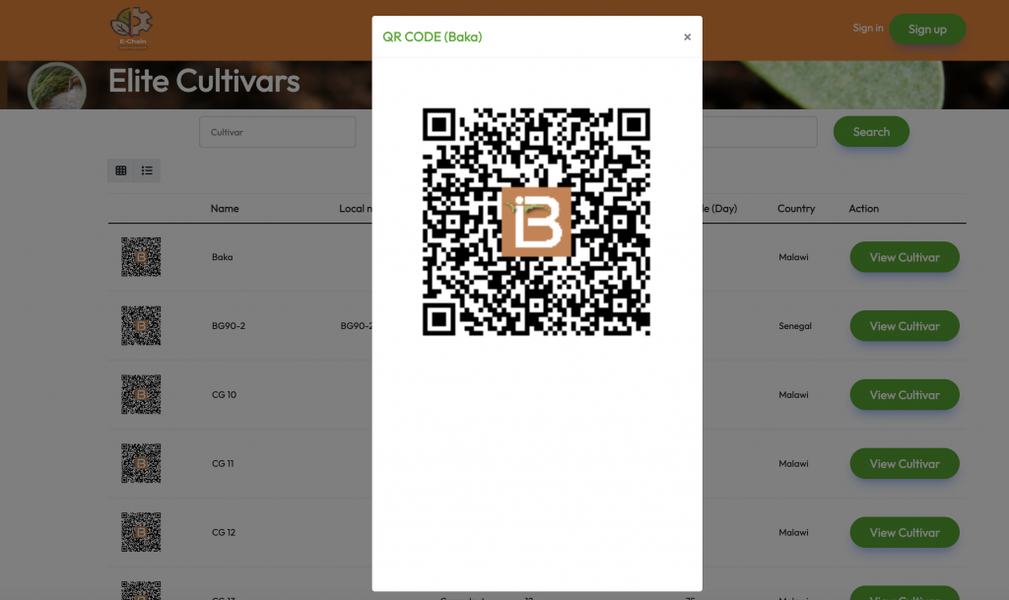Open QR thumbnail for CG 10 row

141,394
